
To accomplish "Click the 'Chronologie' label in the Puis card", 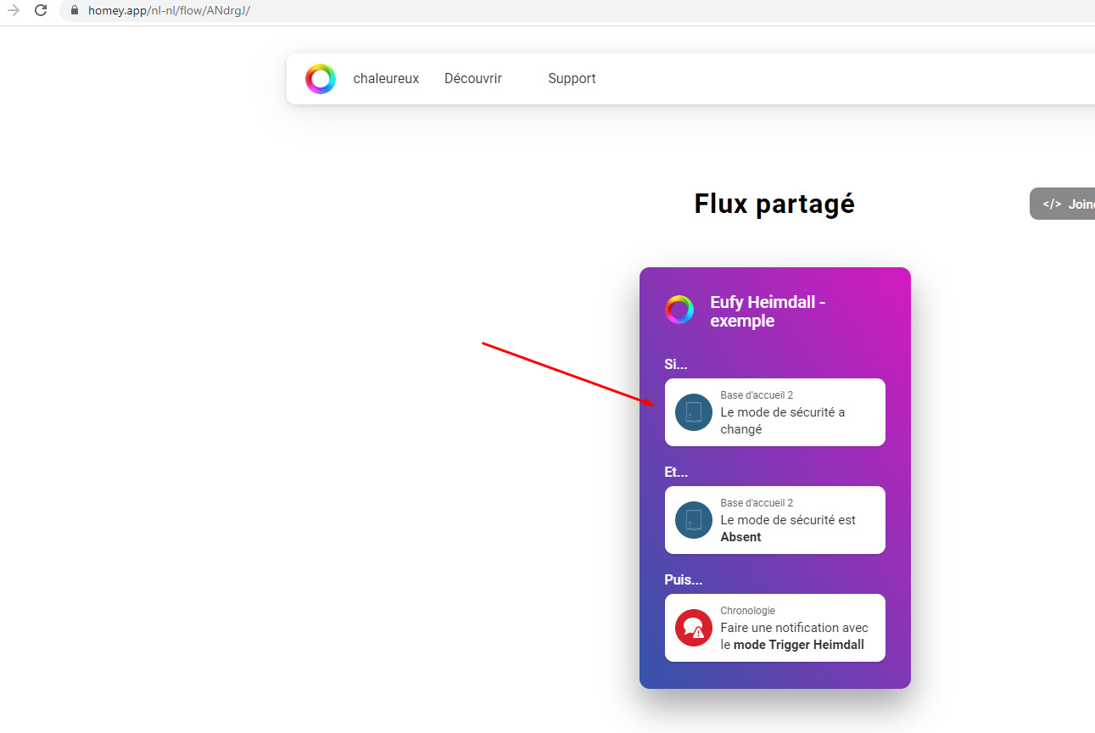I will tap(747, 611).
